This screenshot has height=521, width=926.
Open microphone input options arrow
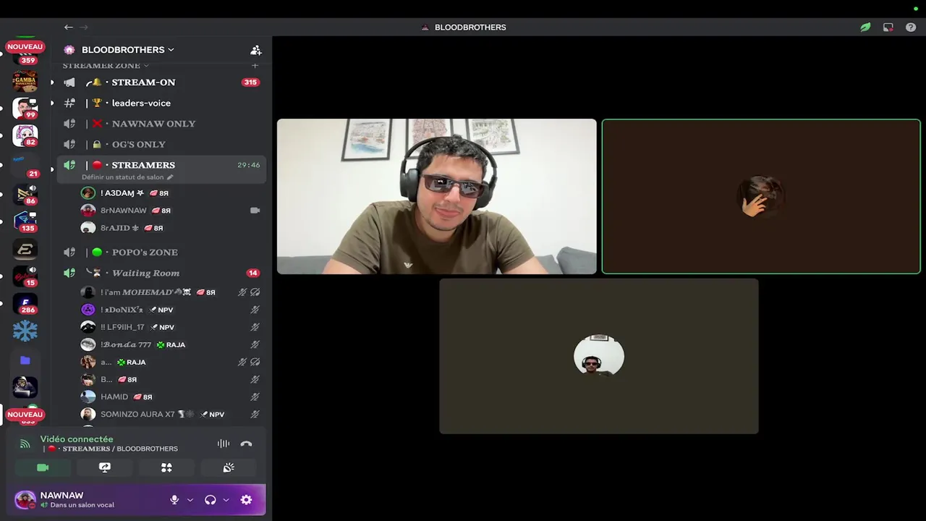pos(190,499)
